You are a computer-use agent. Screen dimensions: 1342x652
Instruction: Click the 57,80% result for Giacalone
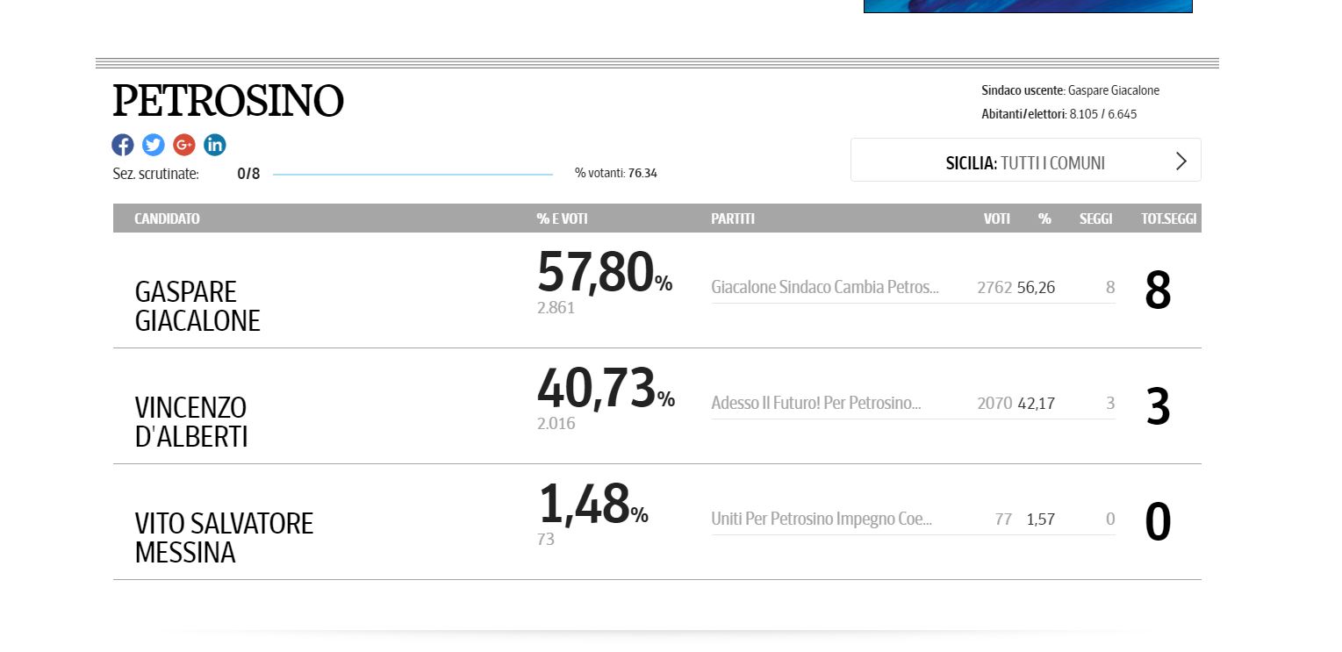(605, 273)
